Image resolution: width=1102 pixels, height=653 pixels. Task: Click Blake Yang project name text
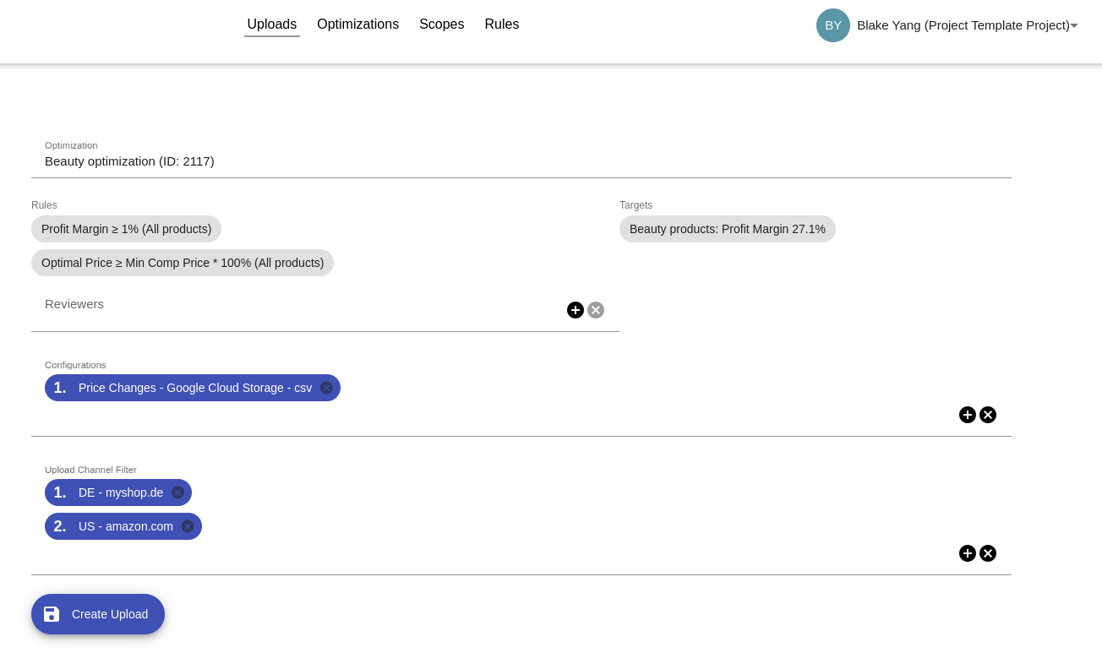(963, 25)
